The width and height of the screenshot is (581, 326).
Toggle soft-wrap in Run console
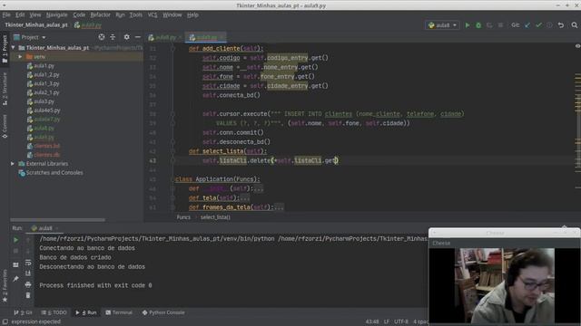(x=28, y=263)
